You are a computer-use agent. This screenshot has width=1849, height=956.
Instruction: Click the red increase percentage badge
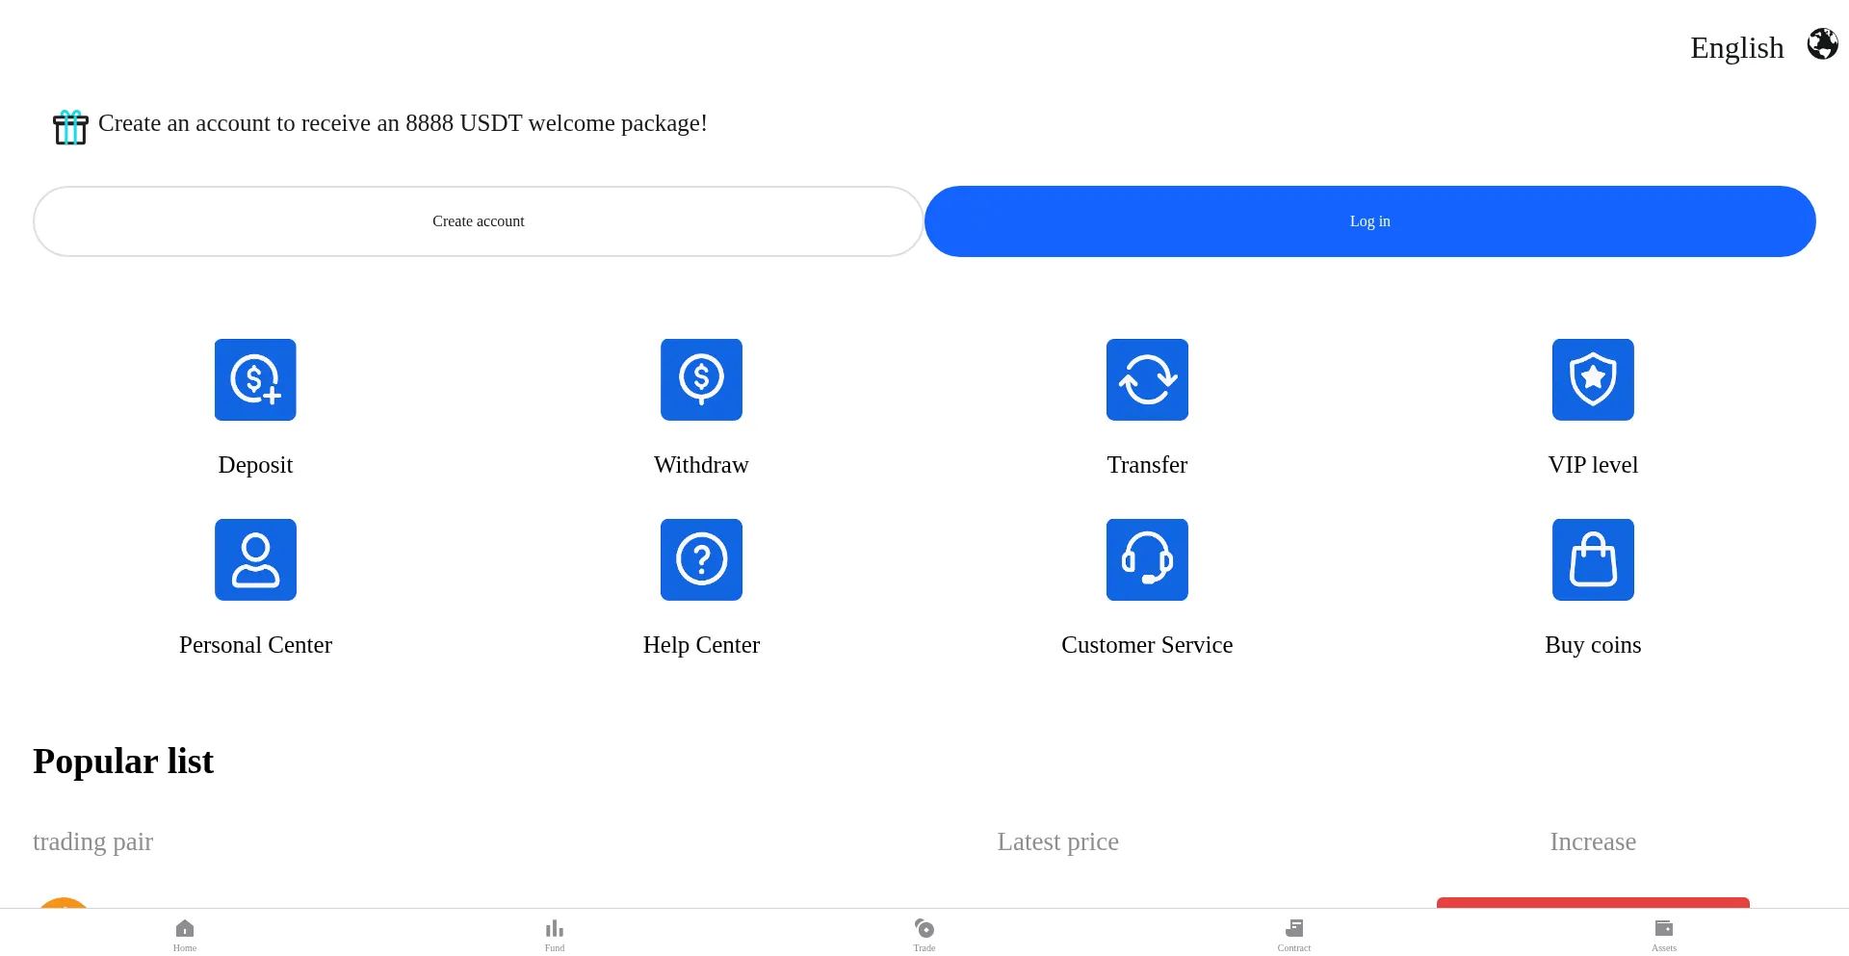[1593, 902]
